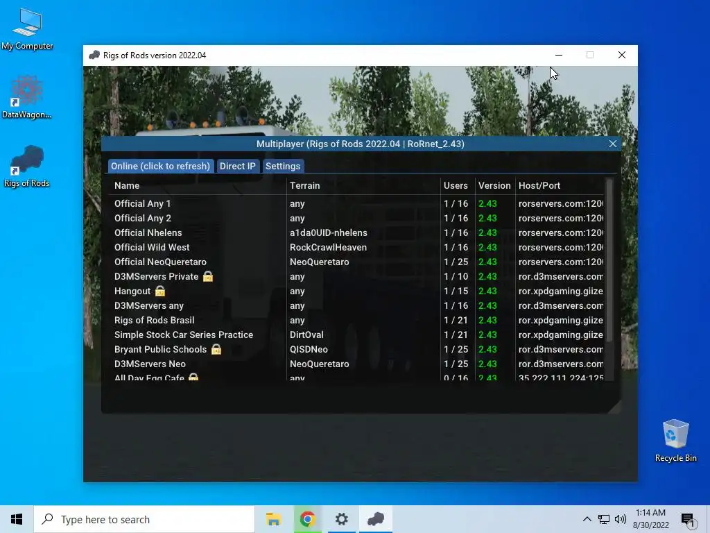Select the D3MServers Neo server

click(x=358, y=364)
